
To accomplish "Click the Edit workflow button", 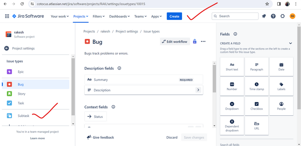I will click(175, 42).
